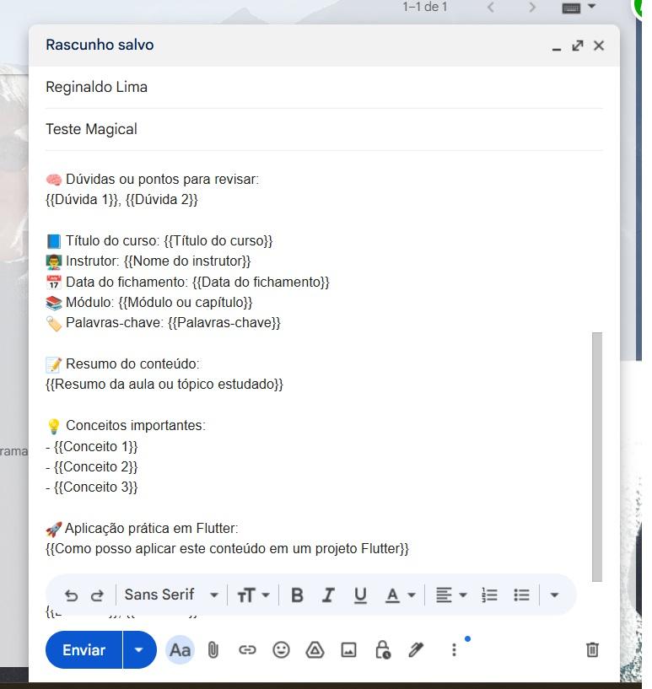Click the 1–1 de 1 pagination text
The image size is (652, 689).
pyautogui.click(x=425, y=7)
